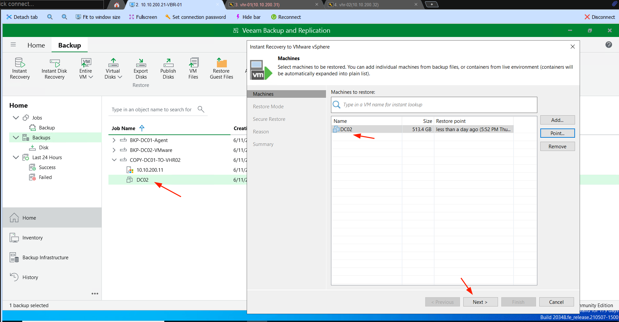Click the search magnifier in backup list
The width and height of the screenshot is (619, 322).
[x=201, y=109]
